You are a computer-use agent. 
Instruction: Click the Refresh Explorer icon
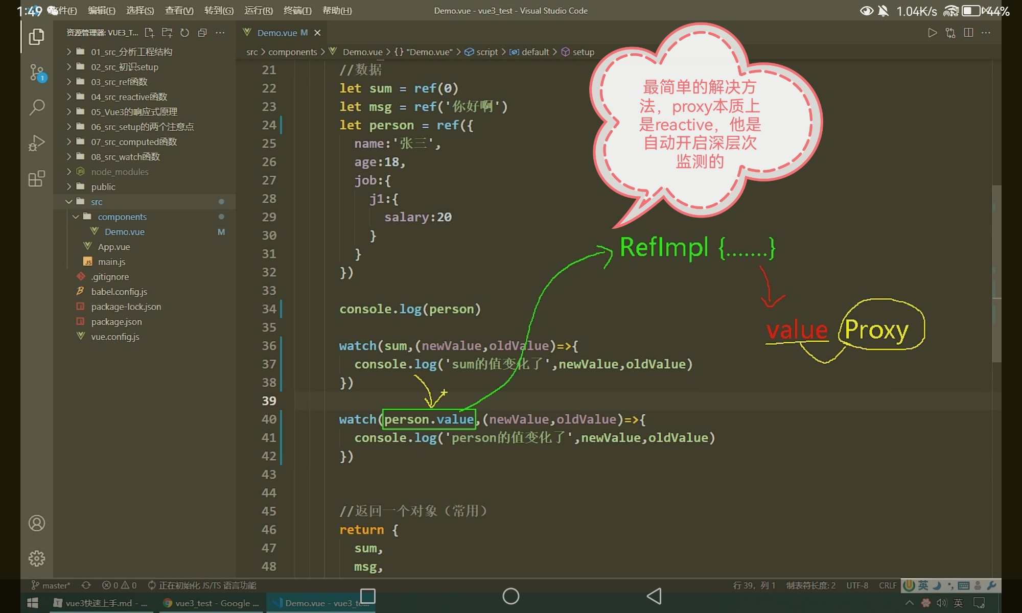pyautogui.click(x=184, y=33)
